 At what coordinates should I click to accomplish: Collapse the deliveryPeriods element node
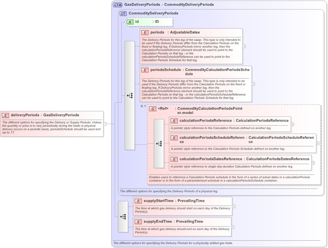[x=105, y=124]
